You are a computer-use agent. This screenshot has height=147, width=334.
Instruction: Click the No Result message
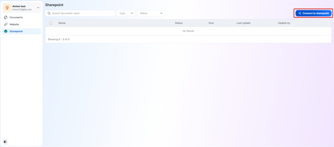(x=189, y=31)
